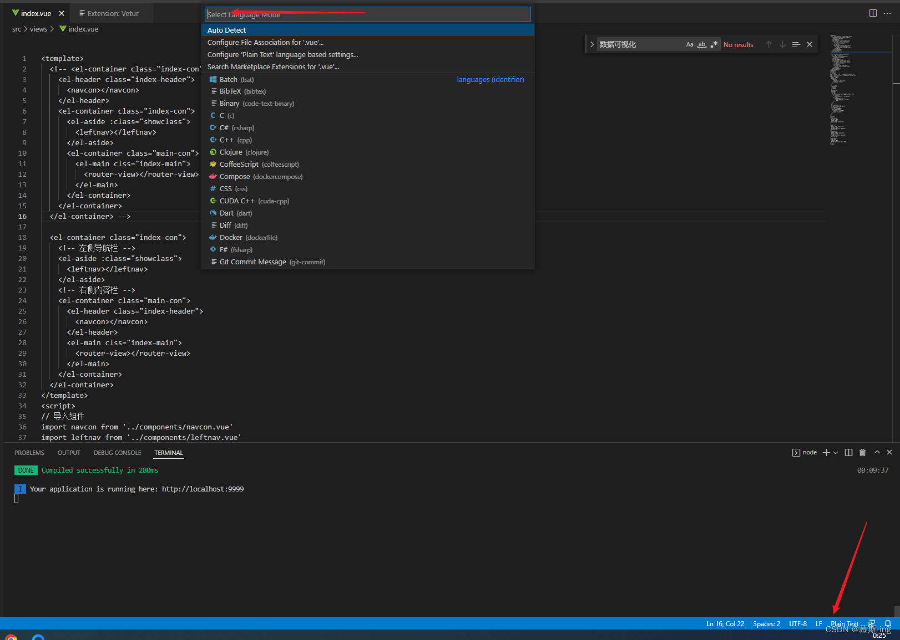
Task: Click the index.vue breadcrumb segment
Action: click(x=83, y=29)
